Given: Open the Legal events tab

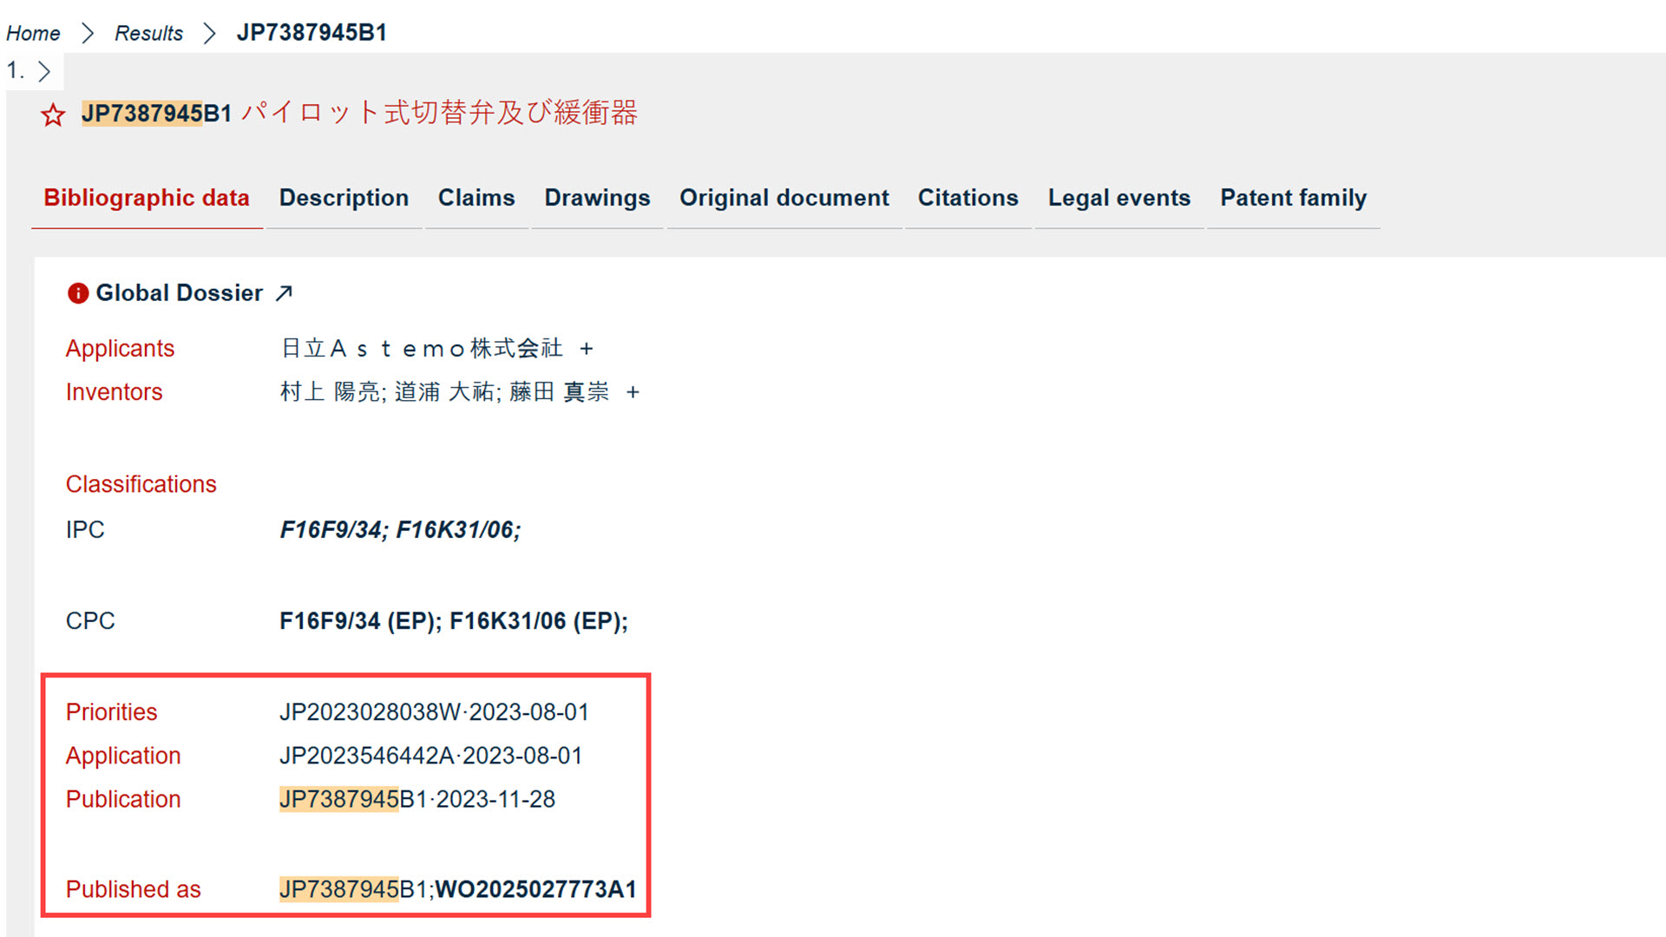Looking at the screenshot, I should pos(1118,198).
